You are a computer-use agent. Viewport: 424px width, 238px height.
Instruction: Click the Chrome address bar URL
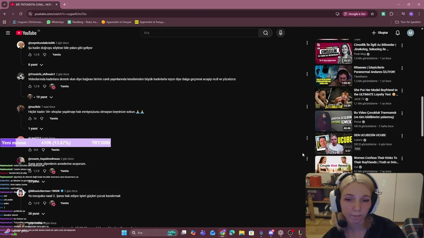[61, 14]
